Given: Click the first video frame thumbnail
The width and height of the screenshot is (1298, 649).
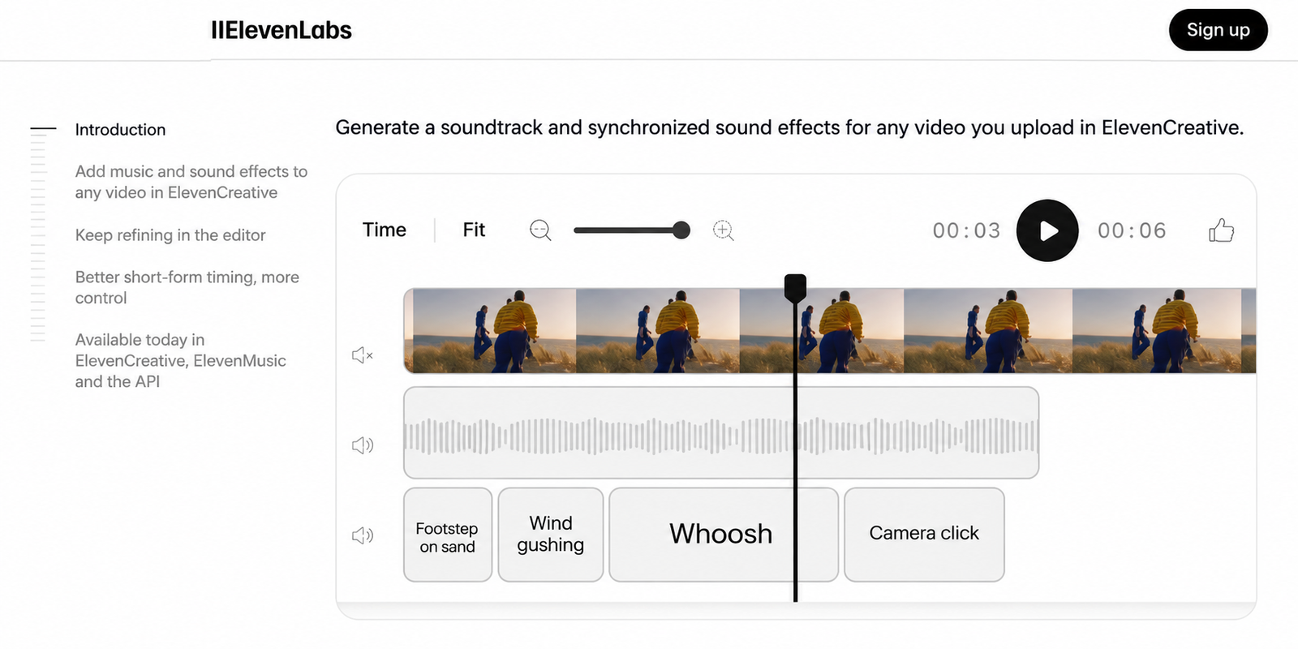Looking at the screenshot, I should [495, 331].
